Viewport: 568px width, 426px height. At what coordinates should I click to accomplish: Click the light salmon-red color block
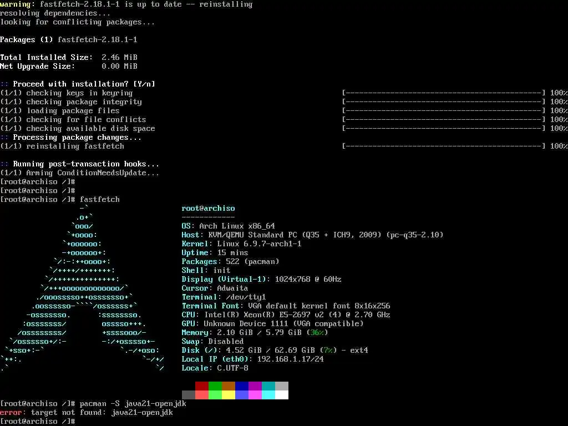click(202, 395)
